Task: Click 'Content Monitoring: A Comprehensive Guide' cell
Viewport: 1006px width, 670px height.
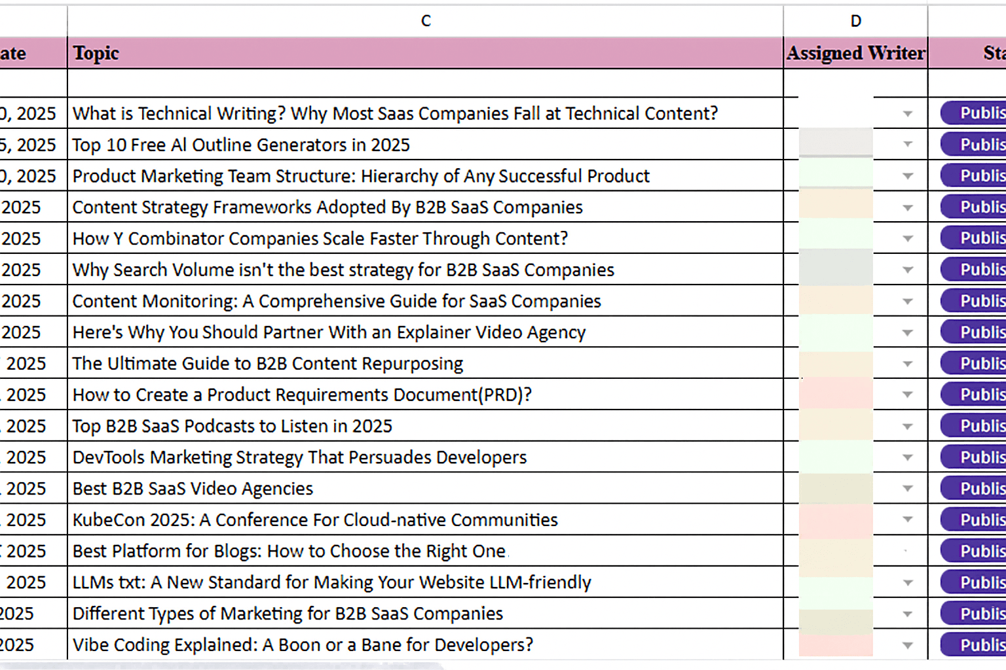Action: [426, 301]
